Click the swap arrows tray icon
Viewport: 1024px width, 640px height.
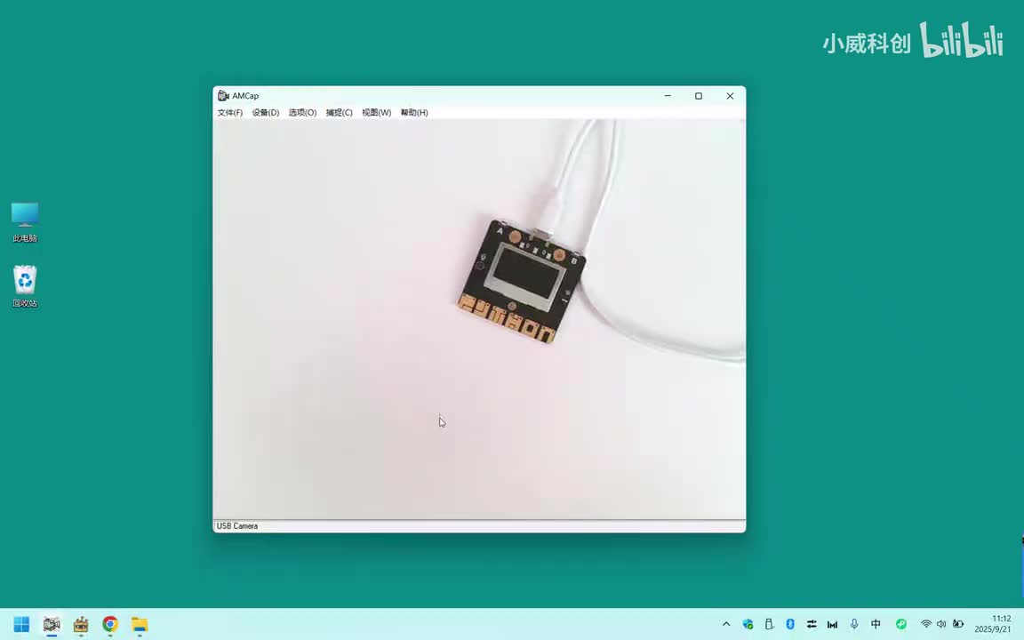(x=812, y=624)
